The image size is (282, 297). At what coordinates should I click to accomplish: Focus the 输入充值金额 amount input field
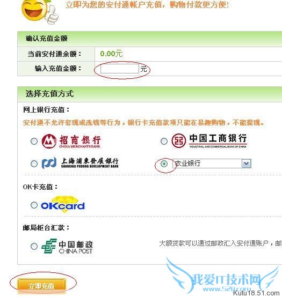click(120, 69)
